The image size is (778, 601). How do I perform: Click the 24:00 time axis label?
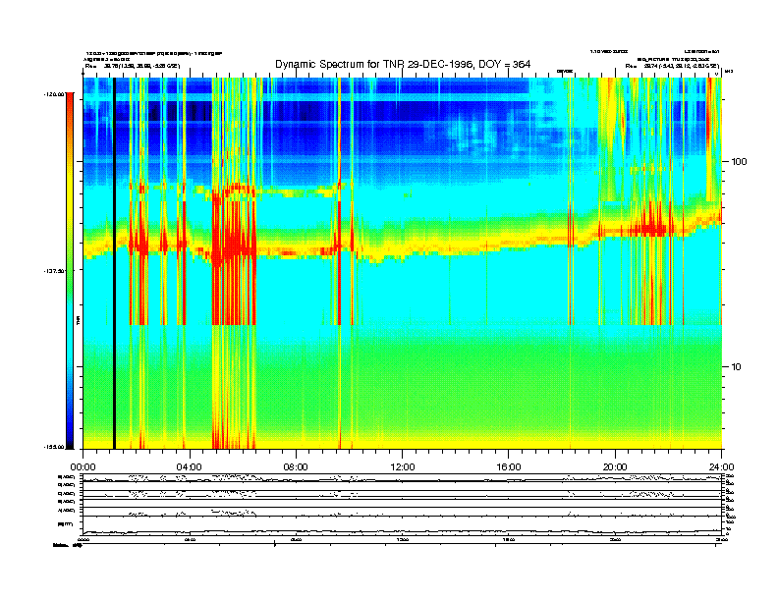(x=721, y=467)
